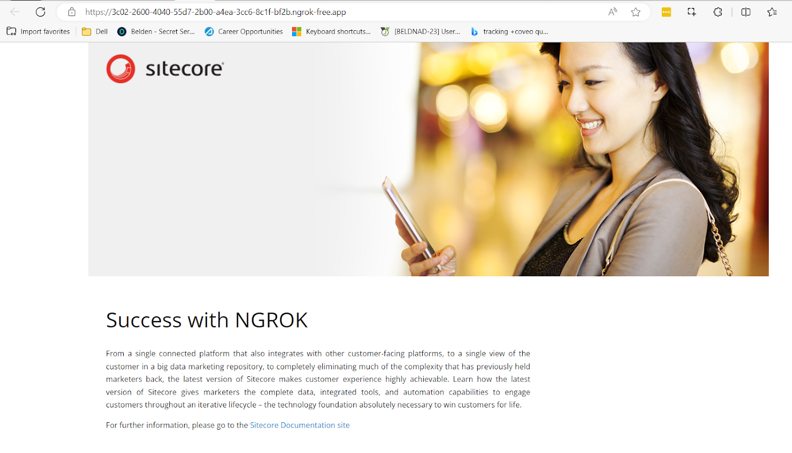Viewport: 792px width, 453px height.
Task: Click the ngrok URL in address bar
Action: pyautogui.click(x=215, y=12)
